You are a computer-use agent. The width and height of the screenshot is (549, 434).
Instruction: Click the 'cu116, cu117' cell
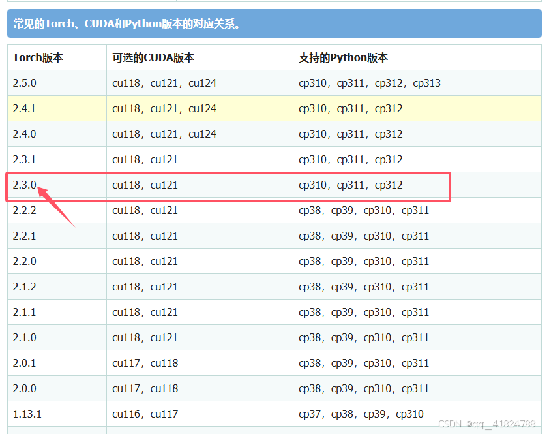[x=200, y=414]
